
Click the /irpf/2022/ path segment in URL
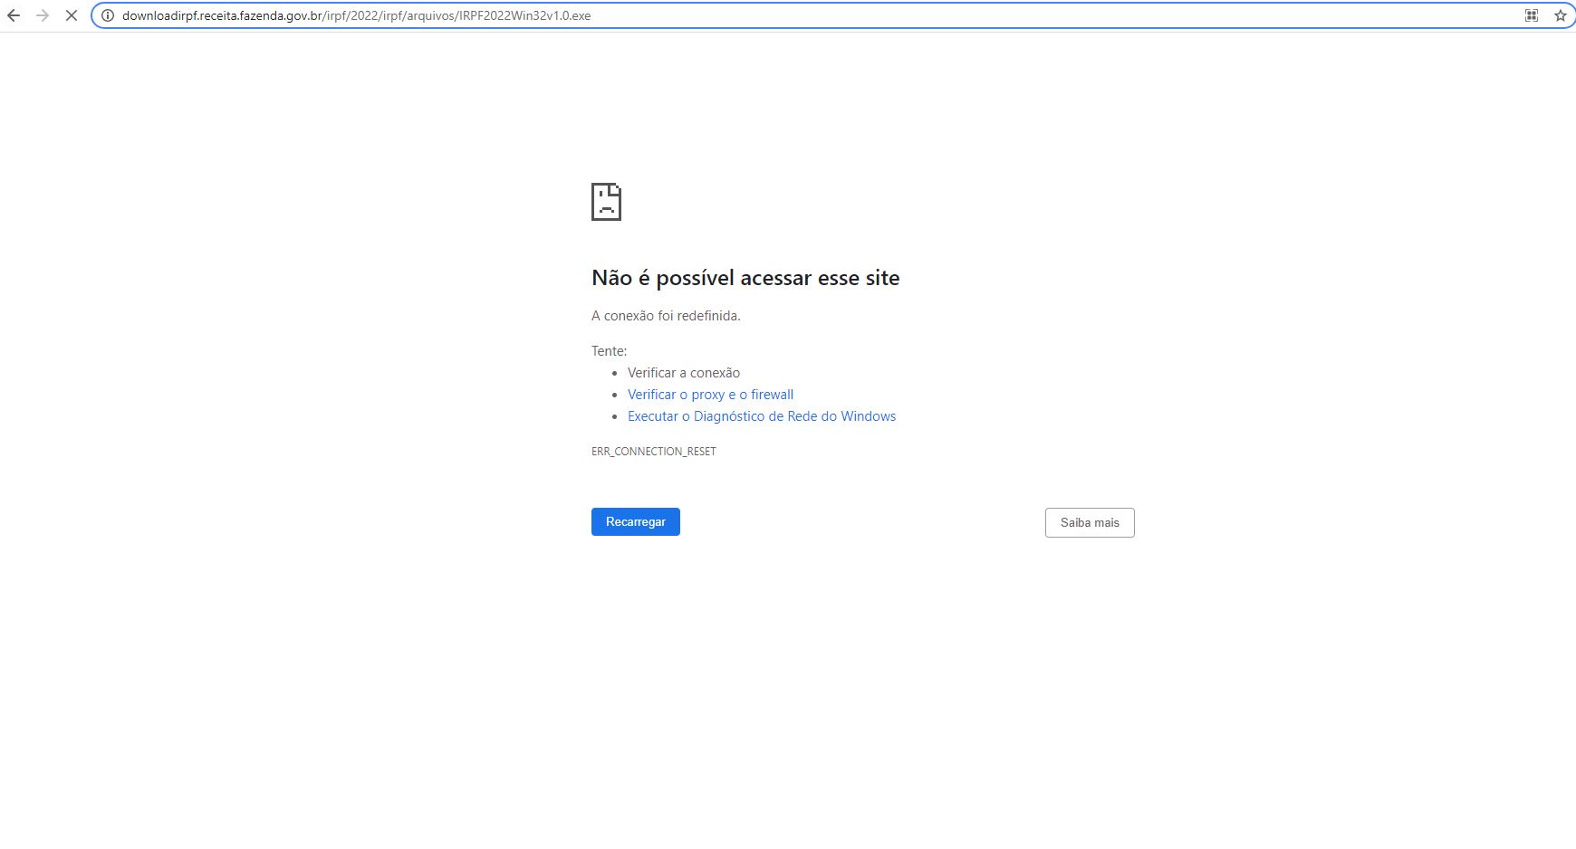click(351, 15)
